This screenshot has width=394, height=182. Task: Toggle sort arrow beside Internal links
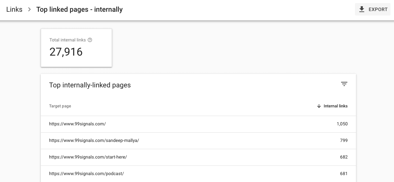point(319,106)
